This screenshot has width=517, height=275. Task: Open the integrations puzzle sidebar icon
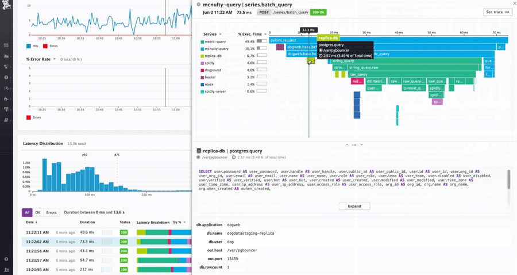point(6,99)
